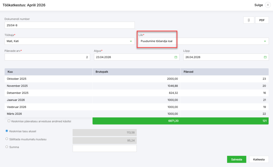The width and height of the screenshot is (273, 167).
Task: Select Keskmise tasu alusel radio option
Action: [7, 131]
